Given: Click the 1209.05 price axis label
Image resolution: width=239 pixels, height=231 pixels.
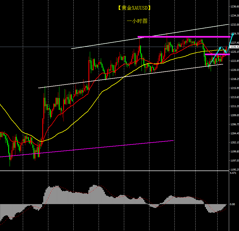Looking at the screenshot, I should (234, 115).
